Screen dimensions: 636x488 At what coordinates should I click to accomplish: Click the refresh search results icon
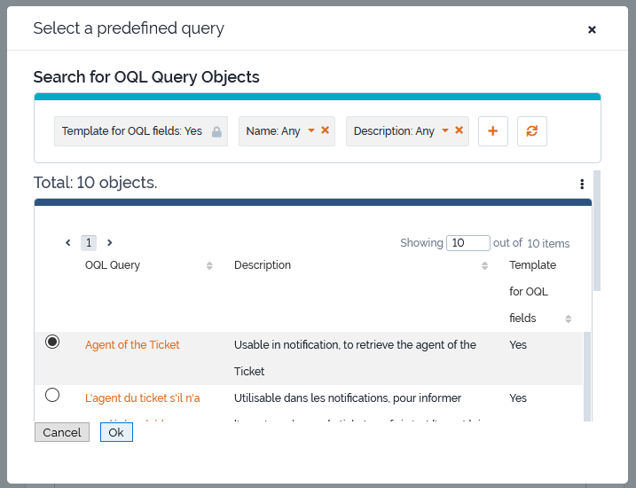click(531, 131)
